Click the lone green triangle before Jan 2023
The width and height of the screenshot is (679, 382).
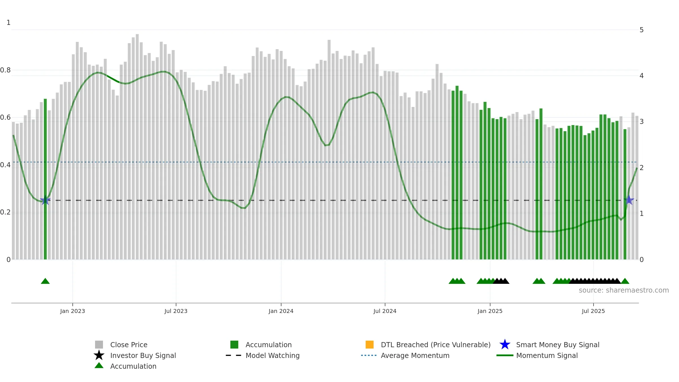pos(45,281)
